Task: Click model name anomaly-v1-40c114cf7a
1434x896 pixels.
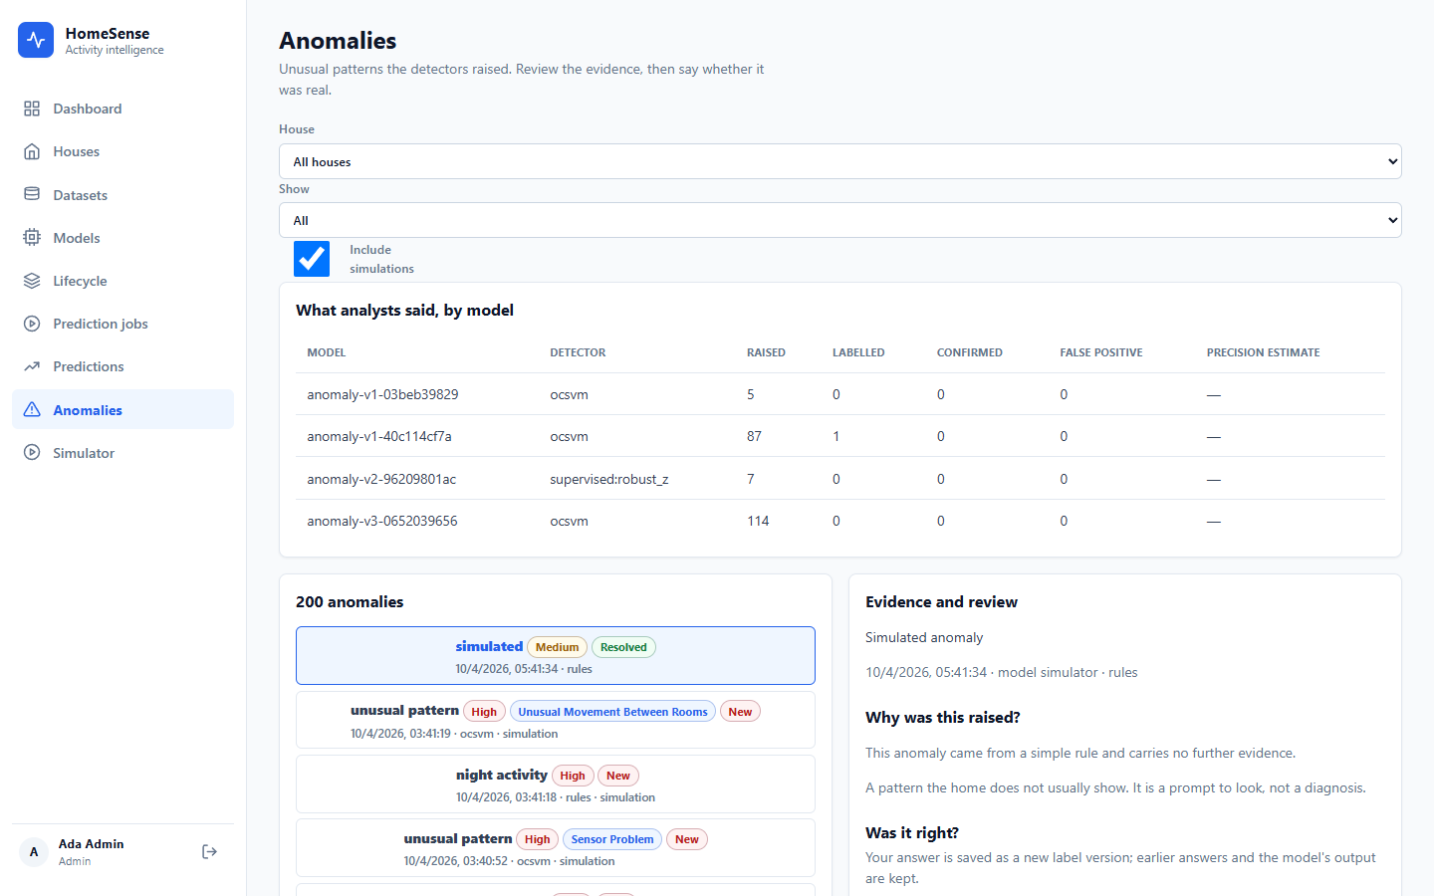Action: [x=379, y=436]
